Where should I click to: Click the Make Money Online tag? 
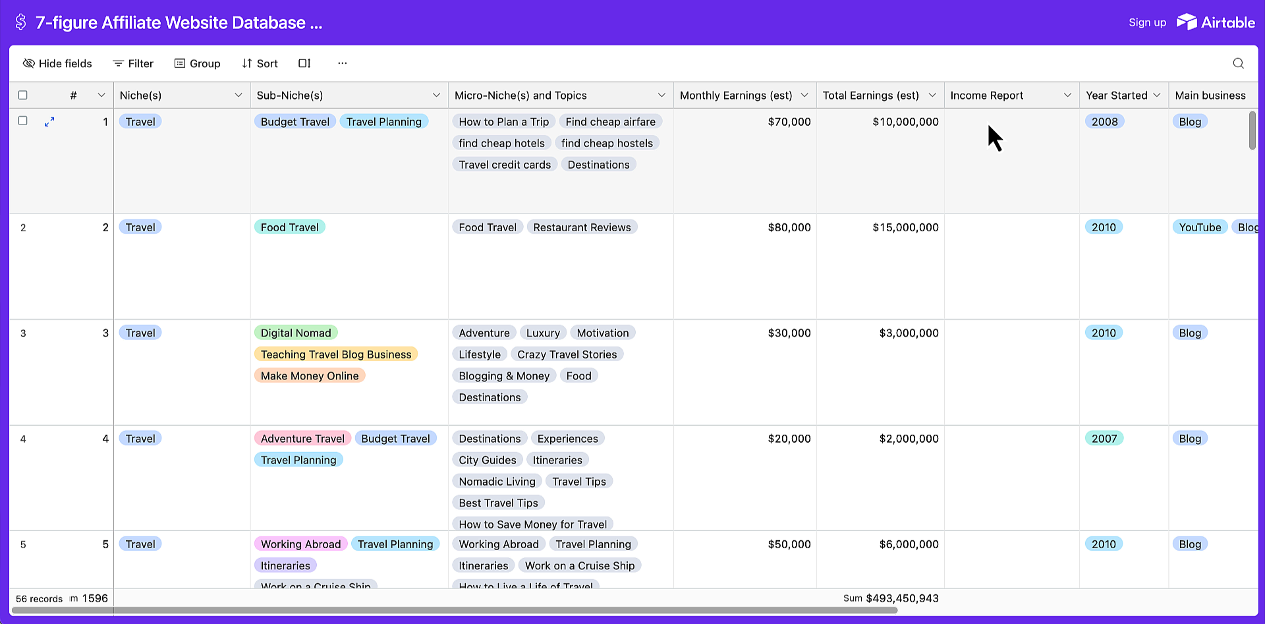tap(310, 376)
